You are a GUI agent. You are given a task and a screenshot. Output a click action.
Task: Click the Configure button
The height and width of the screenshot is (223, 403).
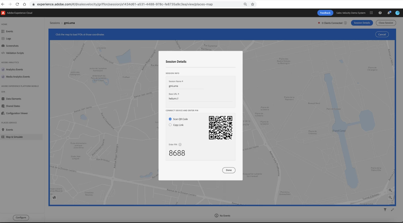coord(21,218)
